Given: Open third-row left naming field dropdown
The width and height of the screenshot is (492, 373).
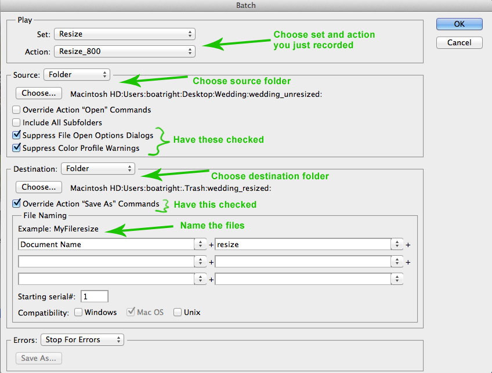Looking at the screenshot, I should pyautogui.click(x=200, y=279).
